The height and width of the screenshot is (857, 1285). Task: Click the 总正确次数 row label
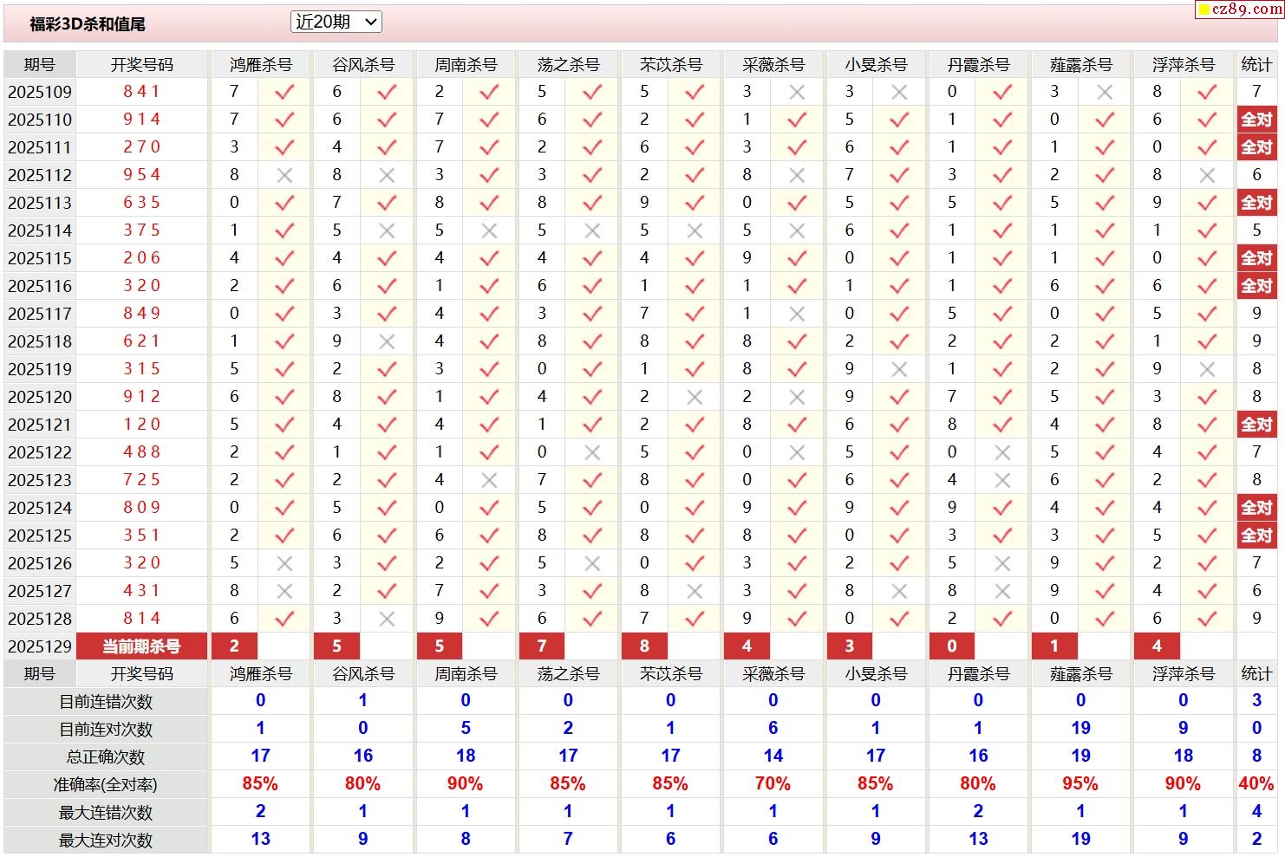106,757
